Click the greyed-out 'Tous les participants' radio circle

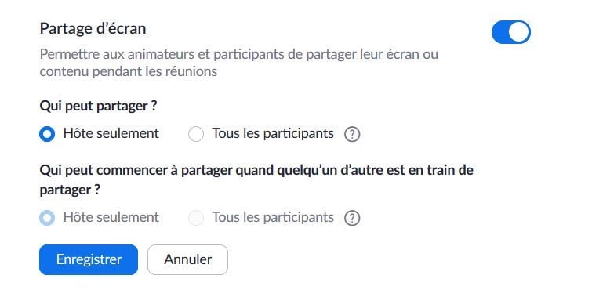tap(196, 218)
